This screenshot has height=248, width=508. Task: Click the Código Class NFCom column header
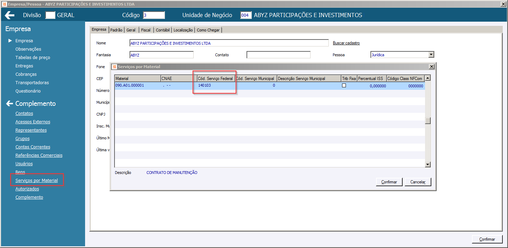(x=405, y=79)
